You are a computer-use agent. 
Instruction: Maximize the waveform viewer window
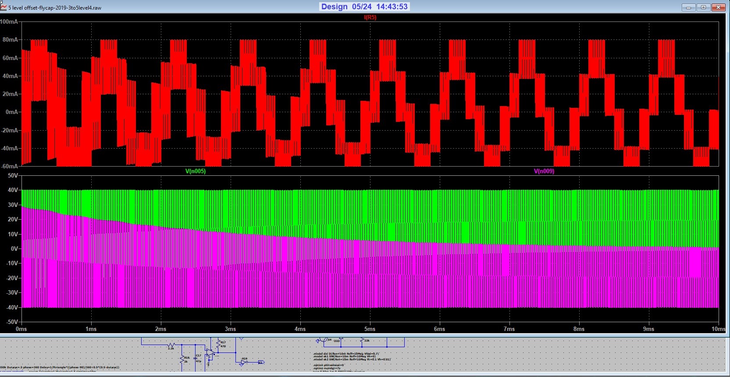(x=703, y=7)
